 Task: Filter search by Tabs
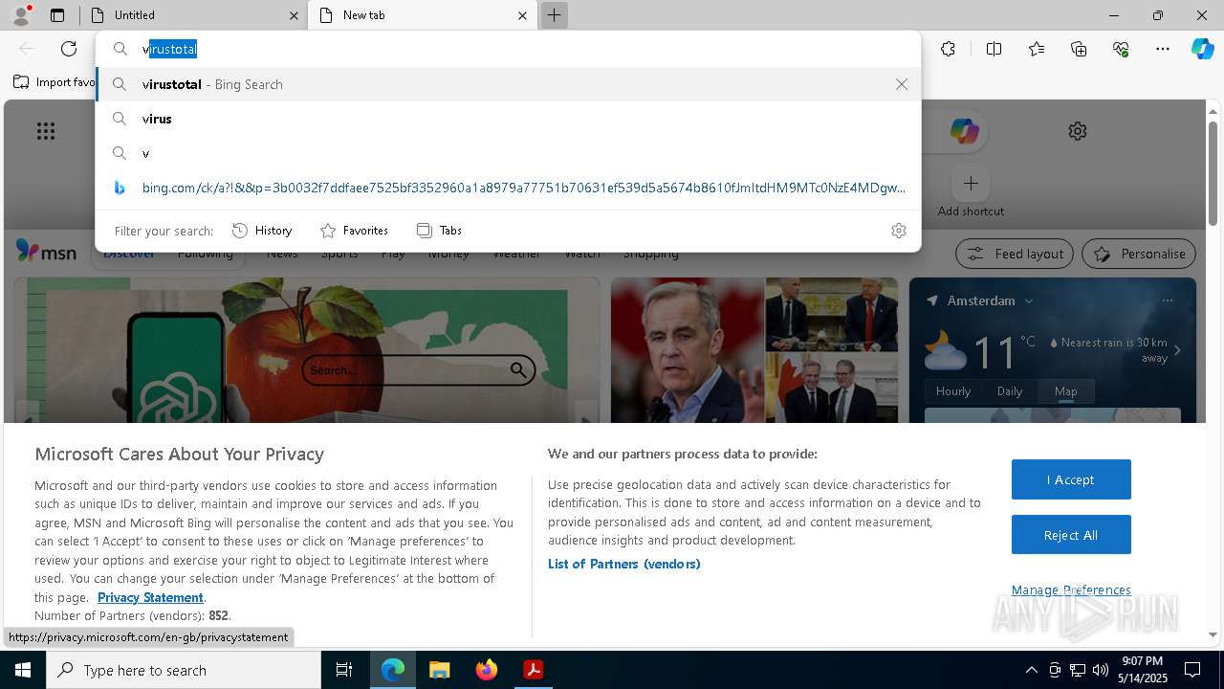point(439,231)
